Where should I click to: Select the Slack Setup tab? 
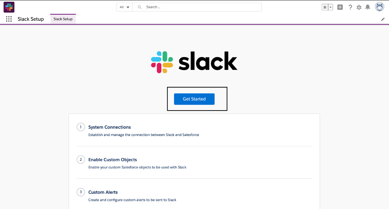click(63, 19)
